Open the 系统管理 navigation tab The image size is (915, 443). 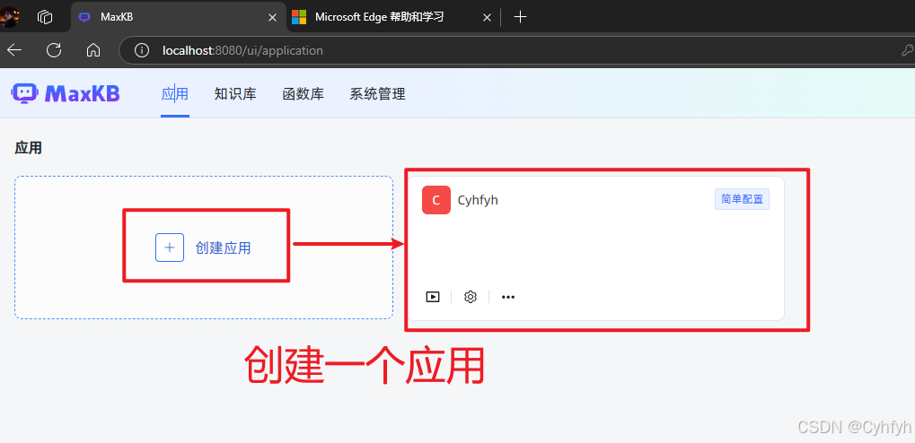coord(377,94)
